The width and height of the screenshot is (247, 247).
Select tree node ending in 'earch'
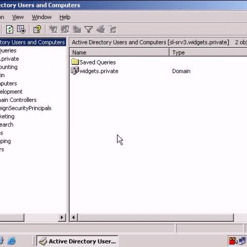(x=6, y=124)
